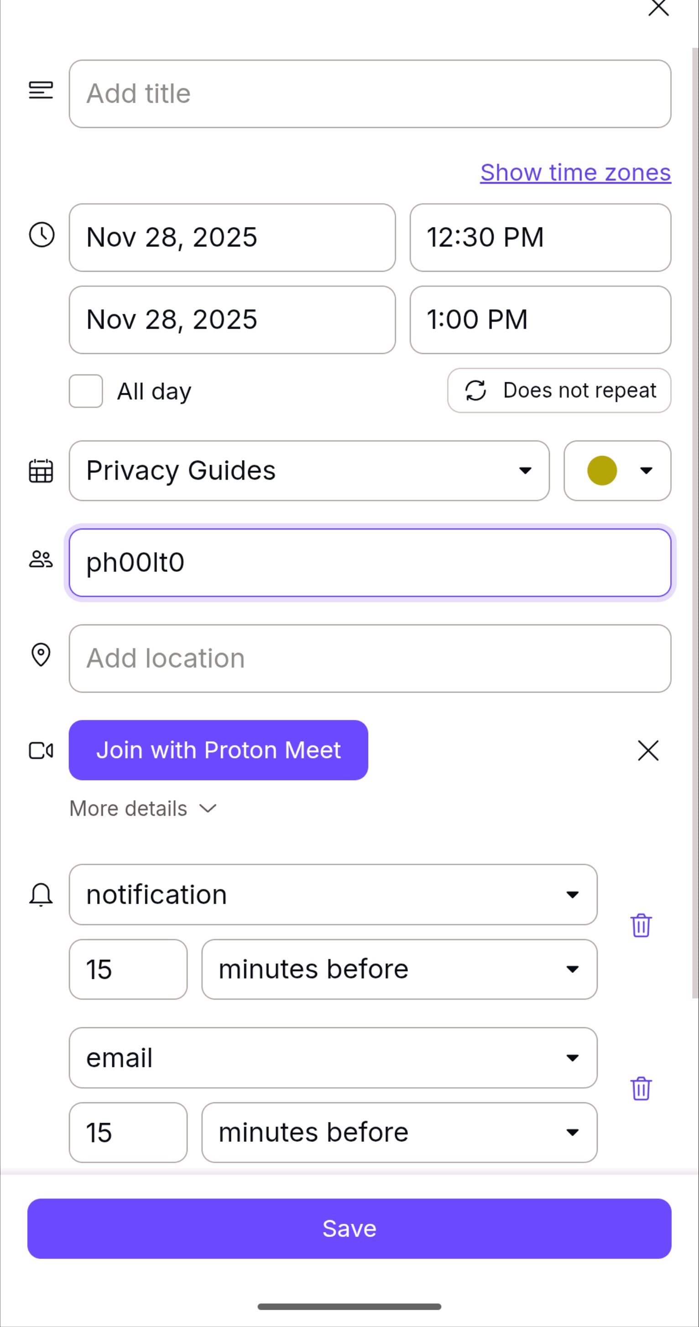Image resolution: width=699 pixels, height=1327 pixels.
Task: Delete the notification reminder with trash icon
Action: (641, 926)
